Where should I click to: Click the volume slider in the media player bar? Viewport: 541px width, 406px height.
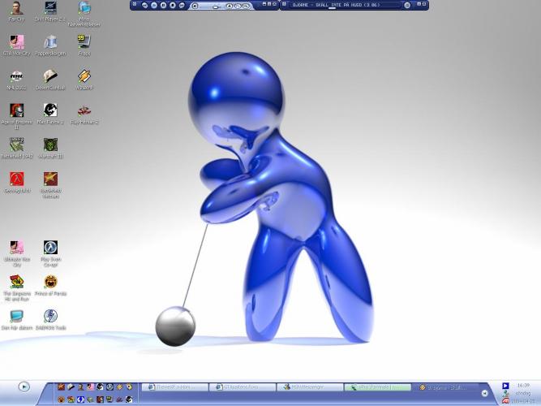click(x=214, y=5)
